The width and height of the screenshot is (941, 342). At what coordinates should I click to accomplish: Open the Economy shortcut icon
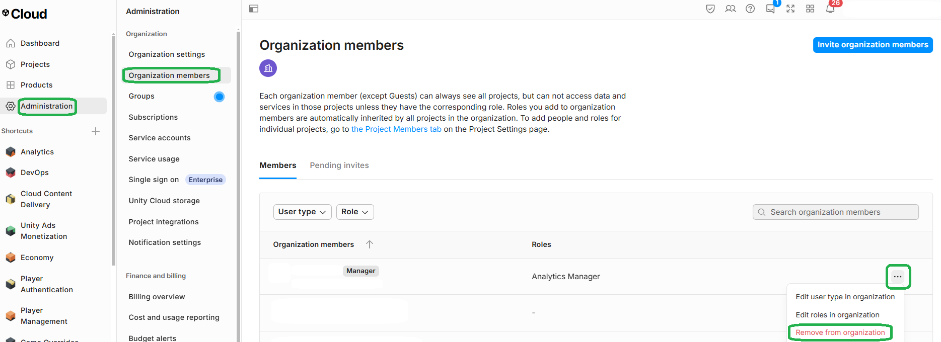tap(11, 258)
